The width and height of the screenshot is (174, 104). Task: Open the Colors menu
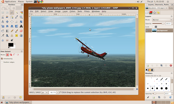[x=72, y=11]
